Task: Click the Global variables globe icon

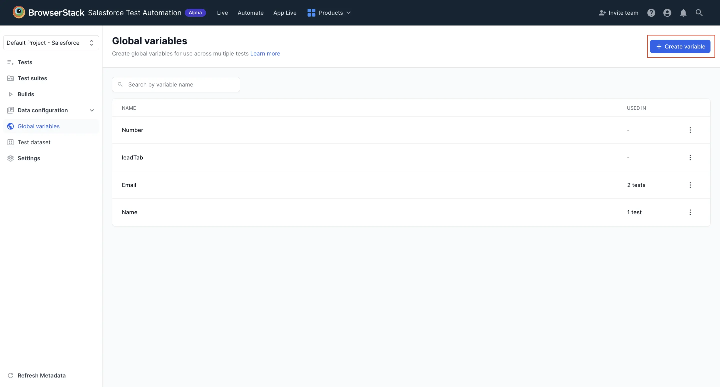Action: (10, 126)
